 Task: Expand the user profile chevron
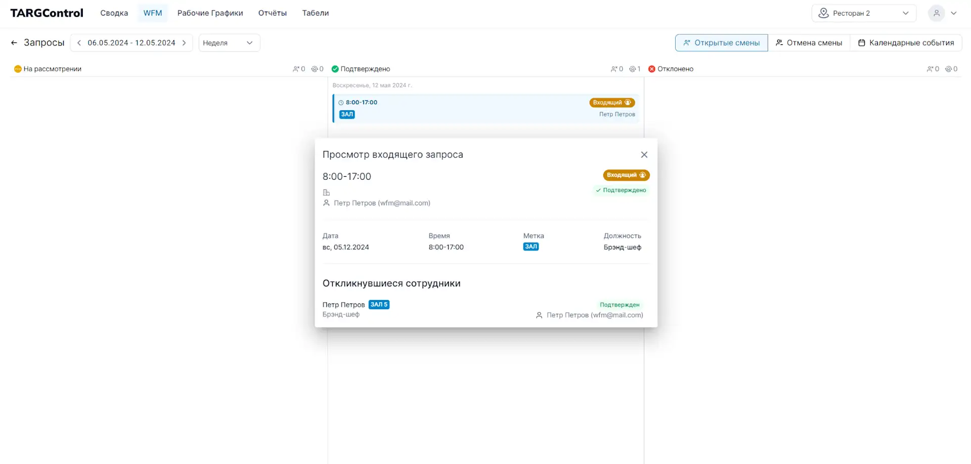pos(955,13)
